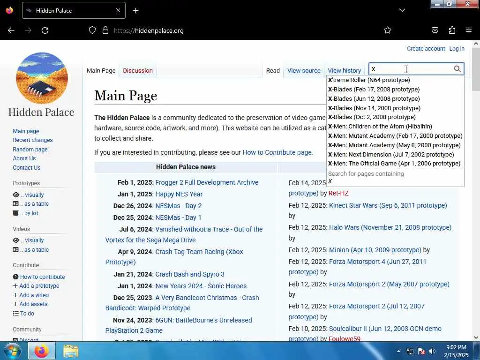Click the Firefox back arrow button
Image resolution: width=480 pixels, height=360 pixels.
[11, 30]
